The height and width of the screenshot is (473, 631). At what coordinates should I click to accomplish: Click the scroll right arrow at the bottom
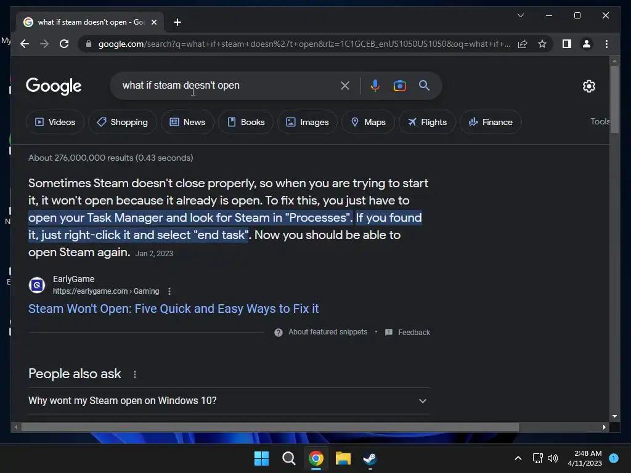604,427
